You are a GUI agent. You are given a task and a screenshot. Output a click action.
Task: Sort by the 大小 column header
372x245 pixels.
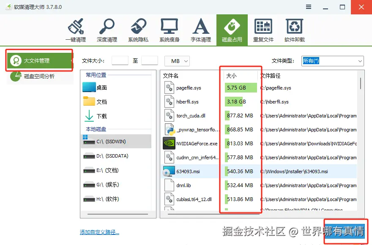coord(231,76)
